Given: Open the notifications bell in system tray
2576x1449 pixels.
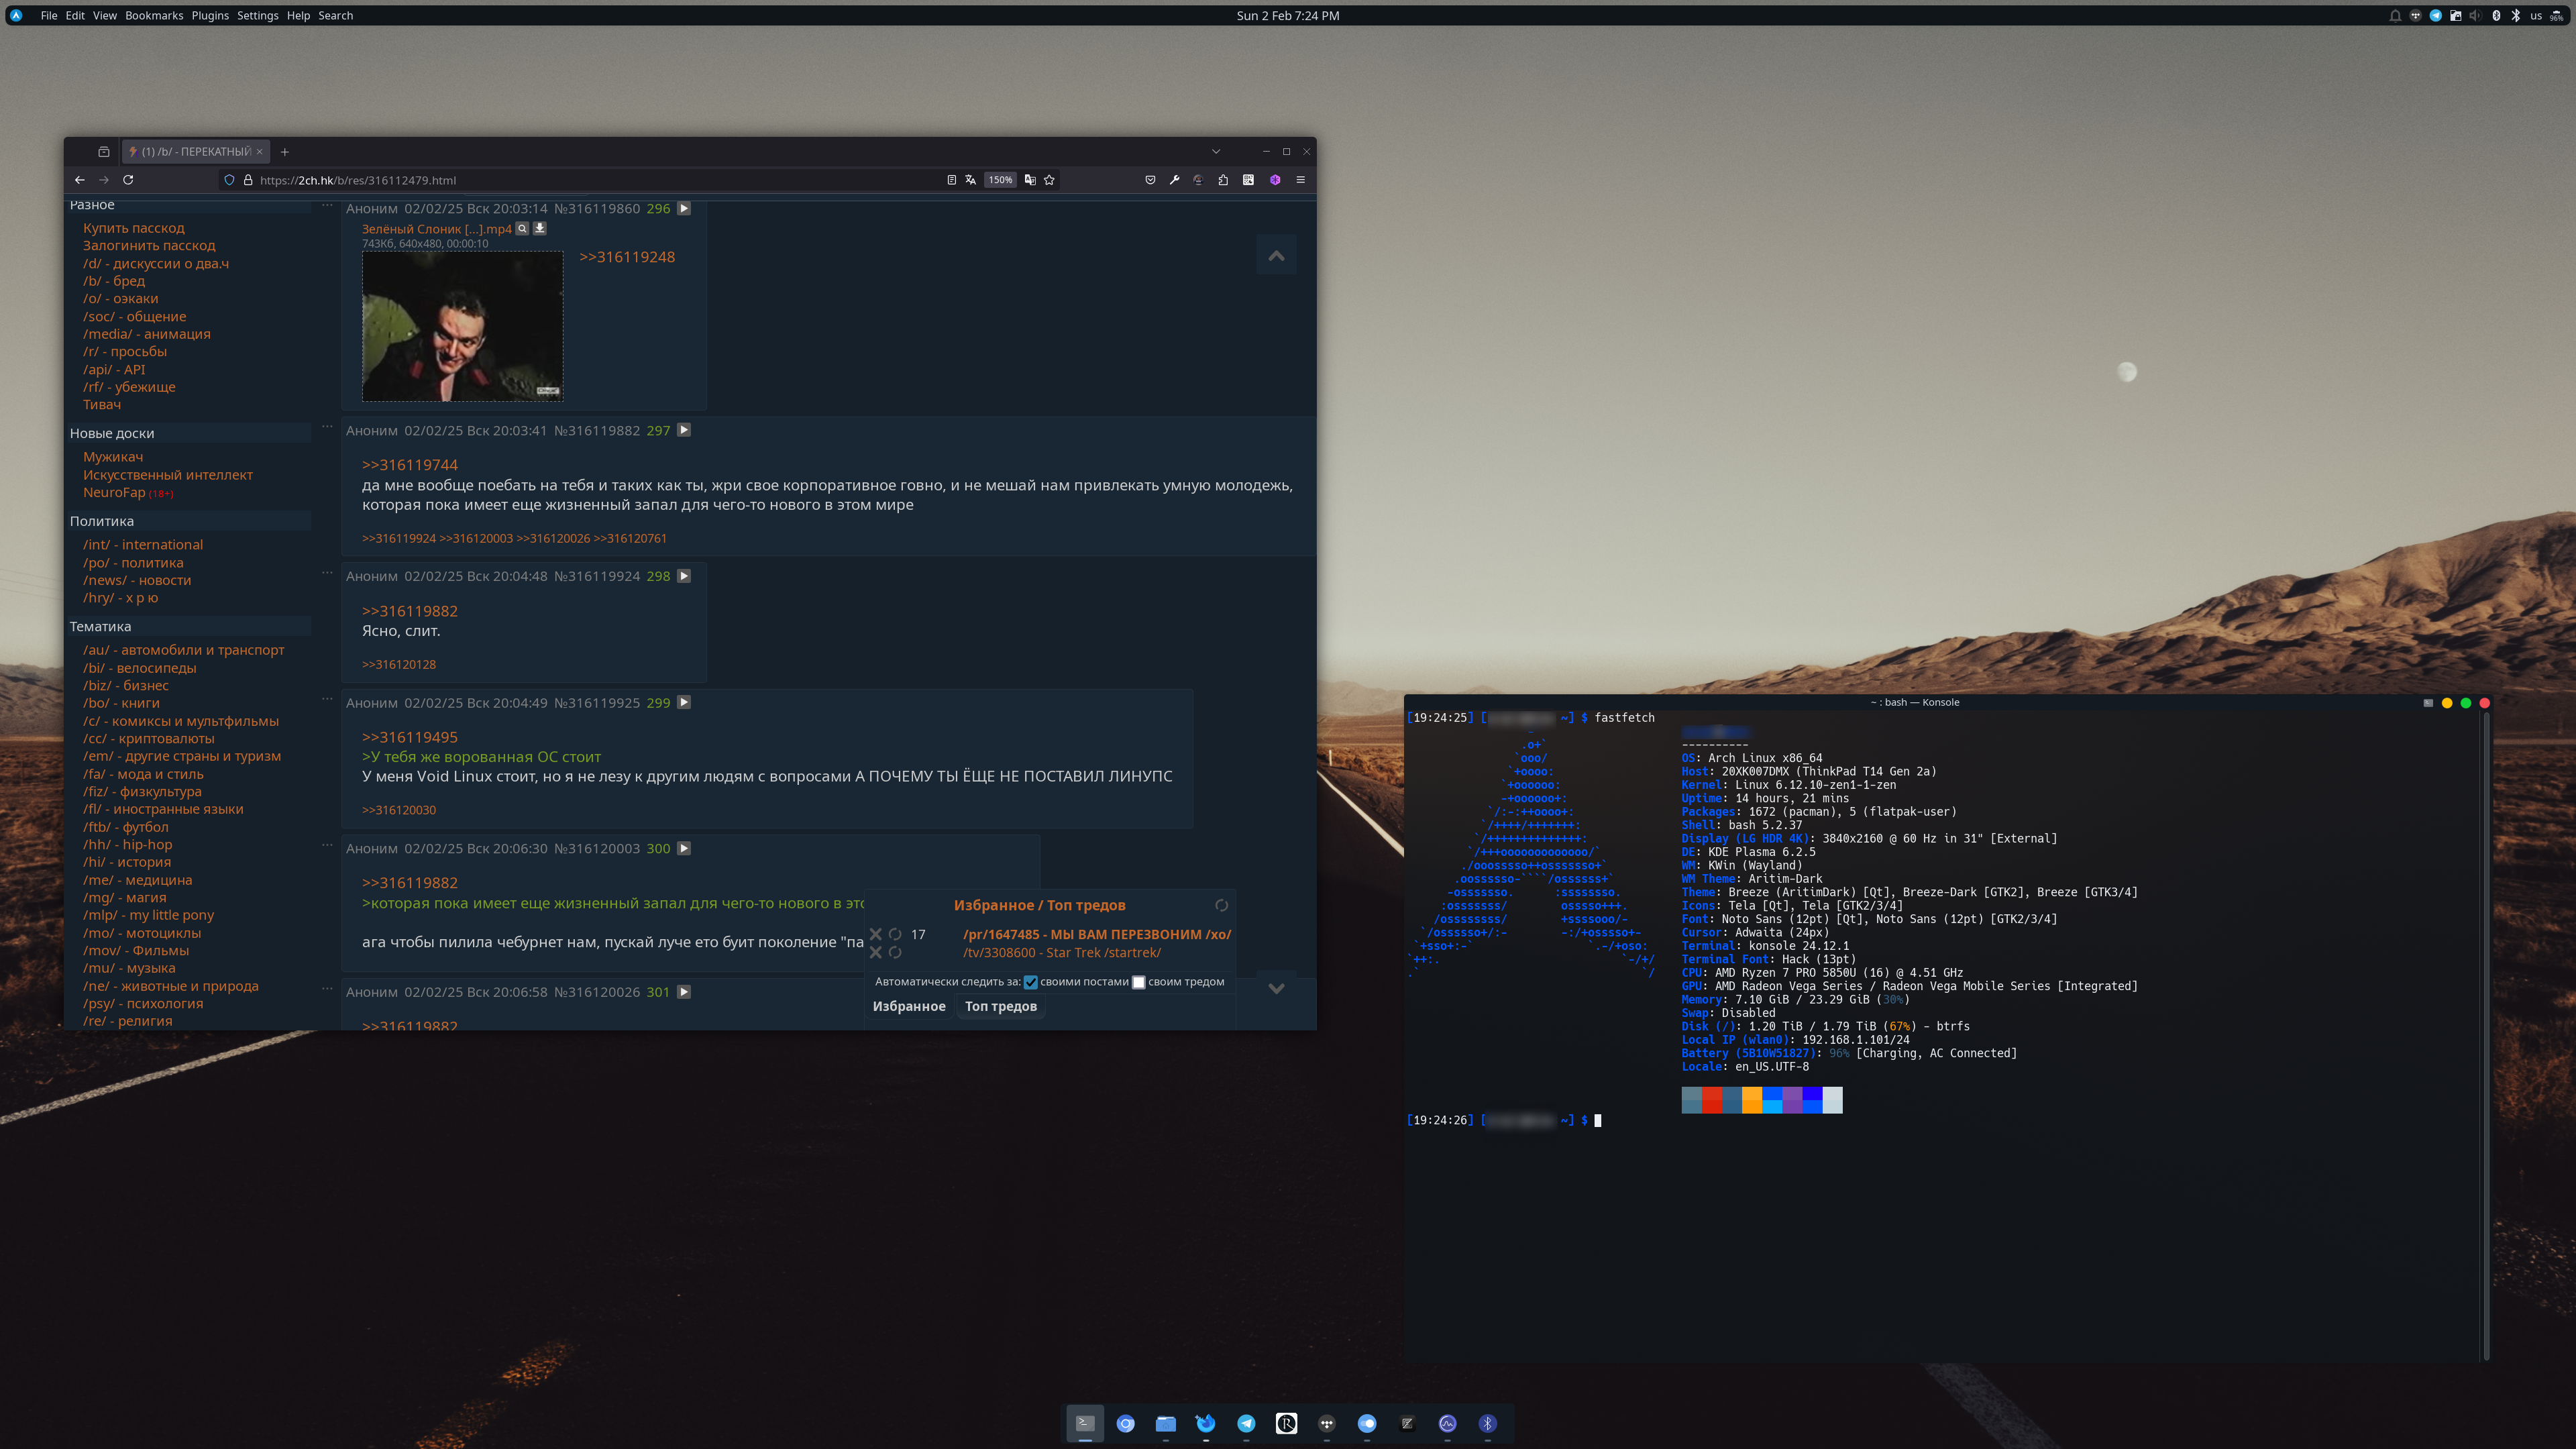Looking at the screenshot, I should coord(2395,15).
